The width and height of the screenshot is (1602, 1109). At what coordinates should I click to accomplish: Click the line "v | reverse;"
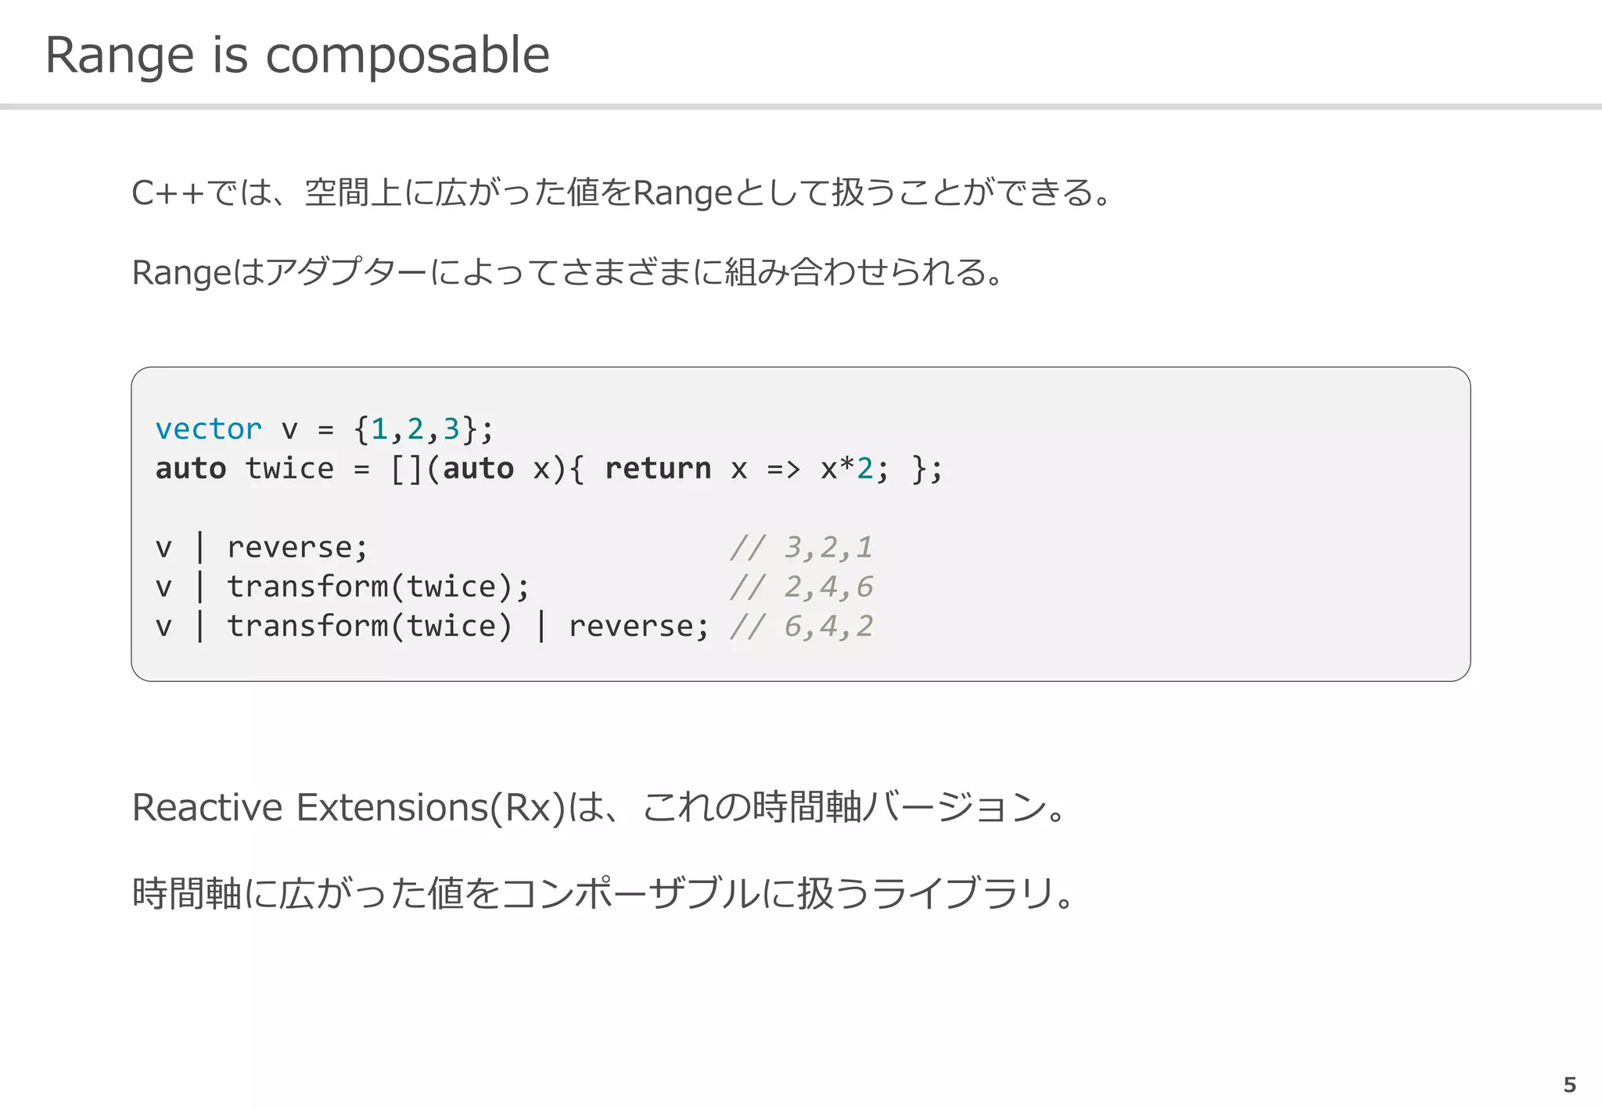click(261, 547)
